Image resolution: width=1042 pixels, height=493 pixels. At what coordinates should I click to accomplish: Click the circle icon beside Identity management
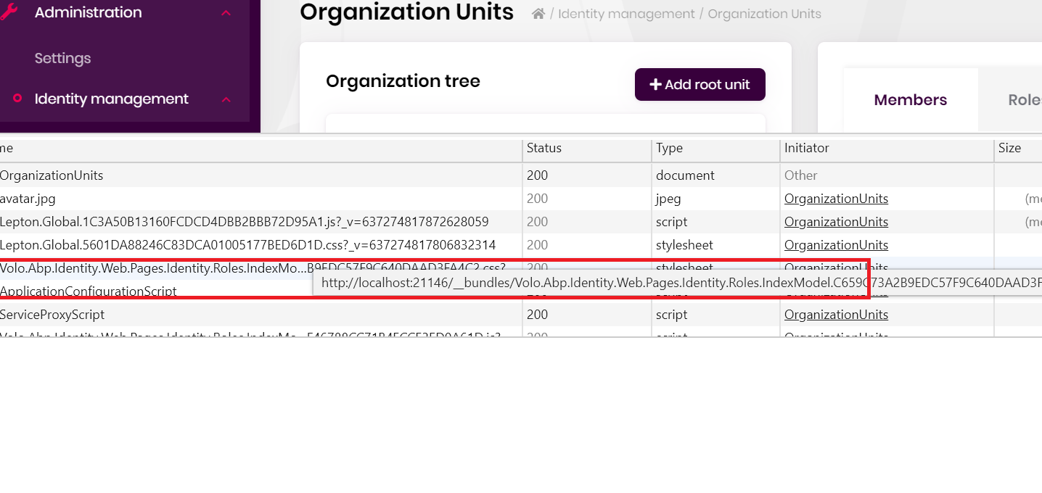click(17, 99)
